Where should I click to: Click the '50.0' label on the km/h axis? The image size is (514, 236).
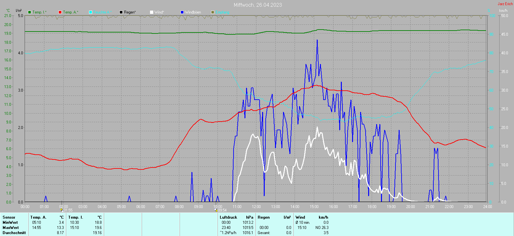505,16
